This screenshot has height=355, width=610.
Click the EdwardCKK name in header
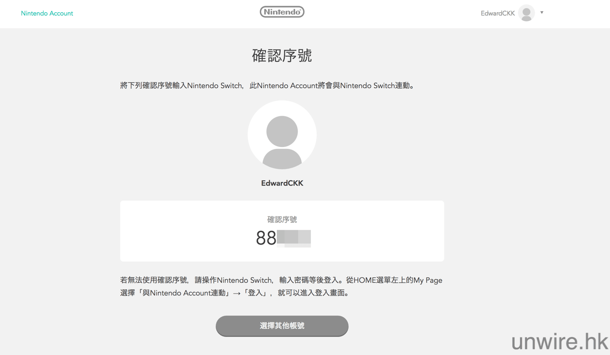[498, 13]
